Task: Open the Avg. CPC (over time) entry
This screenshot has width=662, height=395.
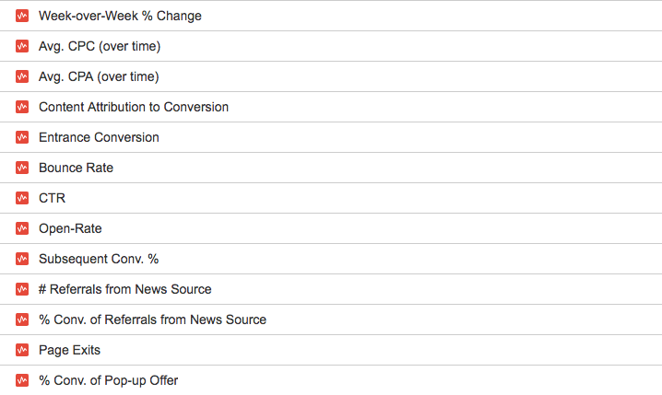Action: pos(331,46)
